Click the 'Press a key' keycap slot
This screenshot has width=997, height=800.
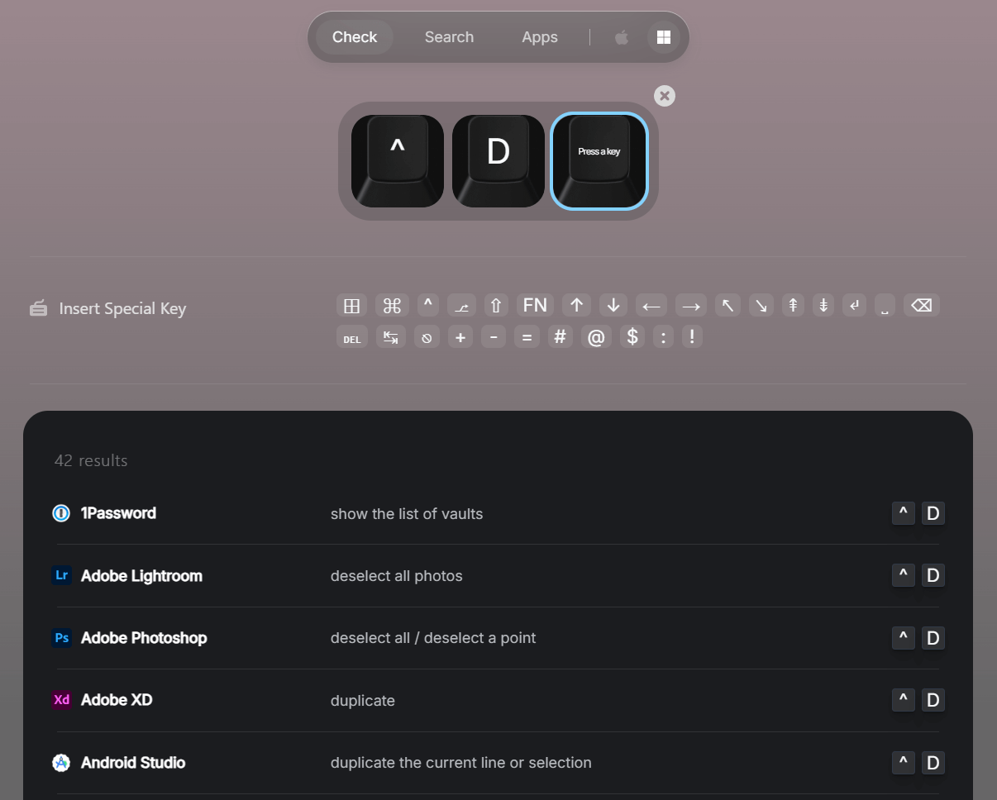click(x=599, y=161)
